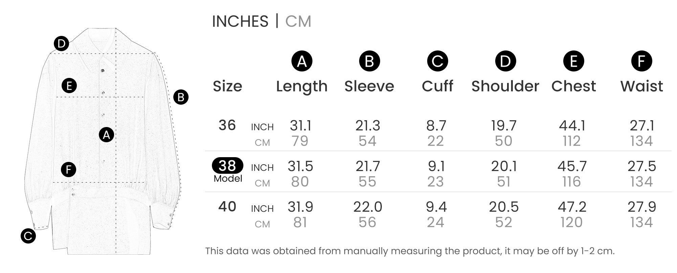
Task: Click the C badge above Cuff column
Action: (437, 61)
